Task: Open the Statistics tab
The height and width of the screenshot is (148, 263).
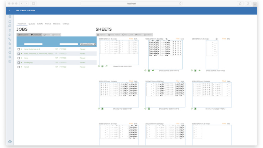Action: 57,24
